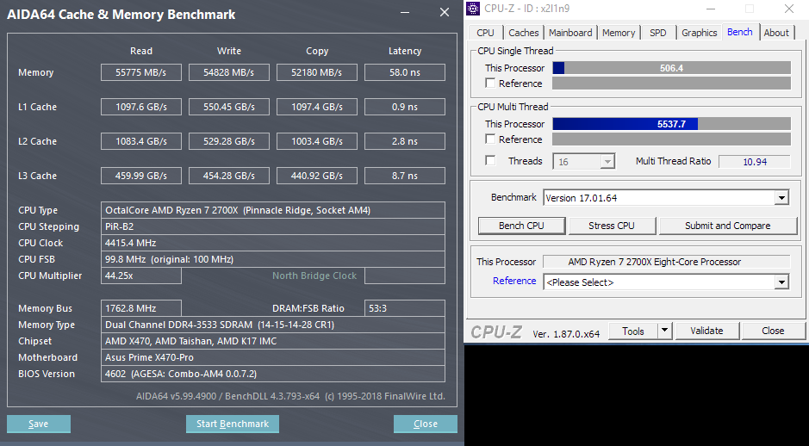Click CPU FSB value 99.8 MHz
Screen dimensions: 809x446
point(273,259)
